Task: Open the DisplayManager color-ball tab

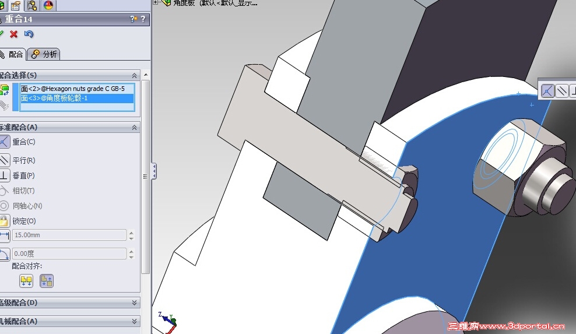Action: click(48, 5)
